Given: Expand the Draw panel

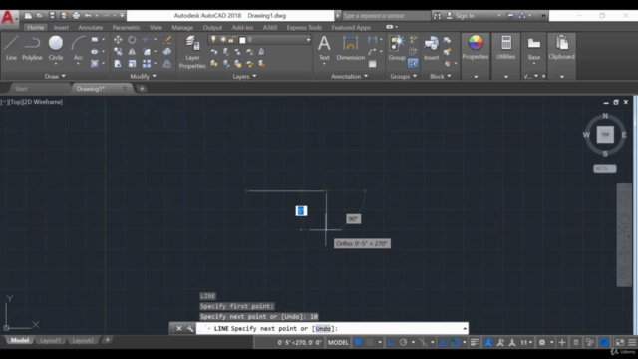Looking at the screenshot, I should [55, 76].
